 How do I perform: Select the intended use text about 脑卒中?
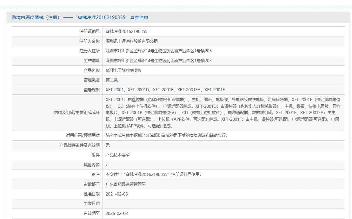(167, 136)
